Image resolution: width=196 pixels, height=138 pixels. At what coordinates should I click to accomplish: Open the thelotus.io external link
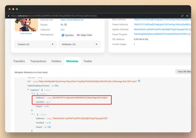coord(72,20)
